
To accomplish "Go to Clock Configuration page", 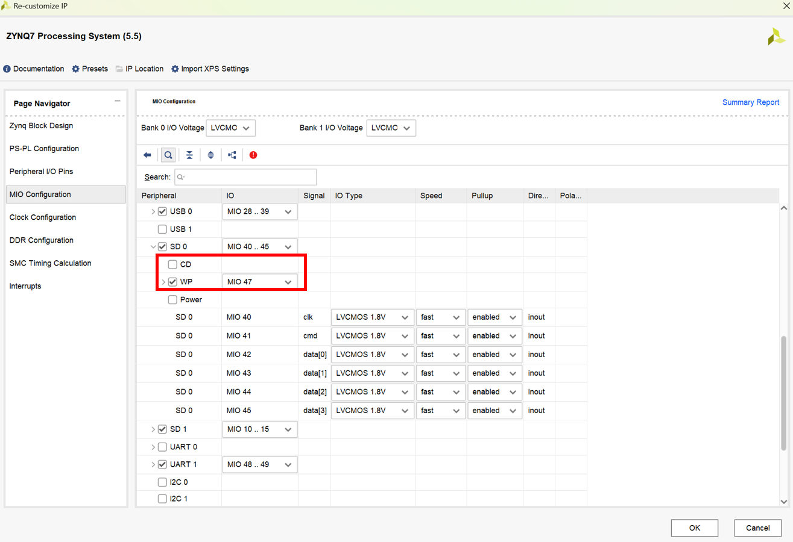I will [43, 217].
